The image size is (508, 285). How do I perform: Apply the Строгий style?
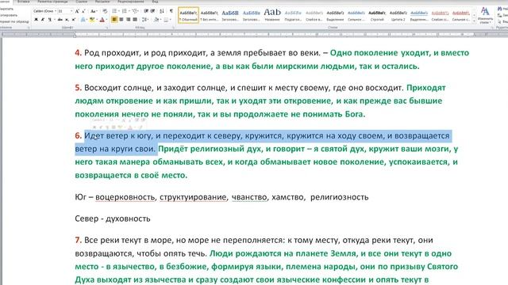coord(377,16)
